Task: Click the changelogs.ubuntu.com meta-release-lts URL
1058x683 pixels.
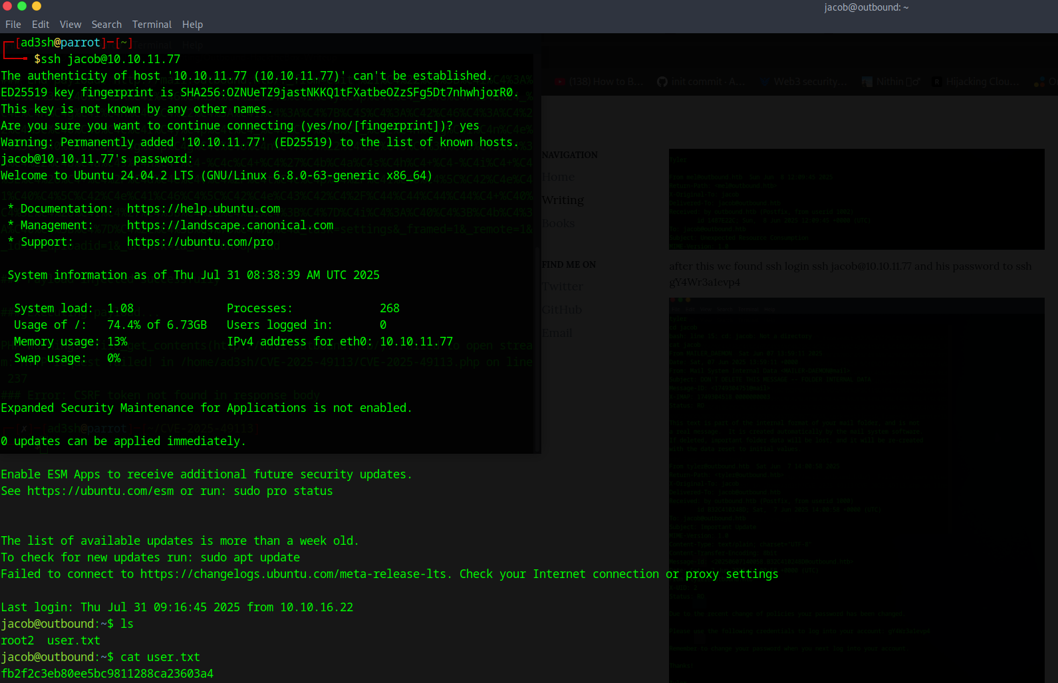Action: [293, 574]
